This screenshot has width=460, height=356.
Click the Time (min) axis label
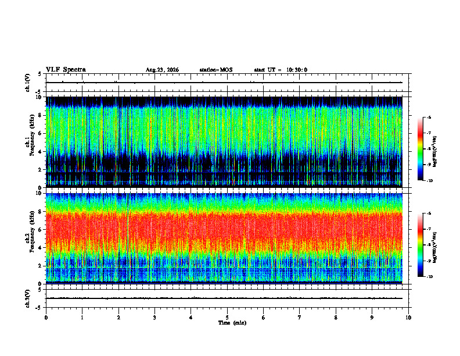click(232, 323)
